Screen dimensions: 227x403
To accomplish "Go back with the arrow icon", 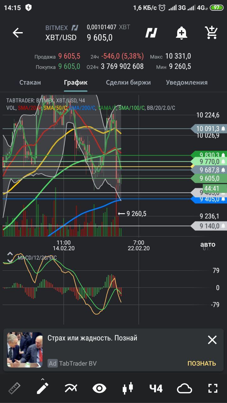I will [x=18, y=33].
